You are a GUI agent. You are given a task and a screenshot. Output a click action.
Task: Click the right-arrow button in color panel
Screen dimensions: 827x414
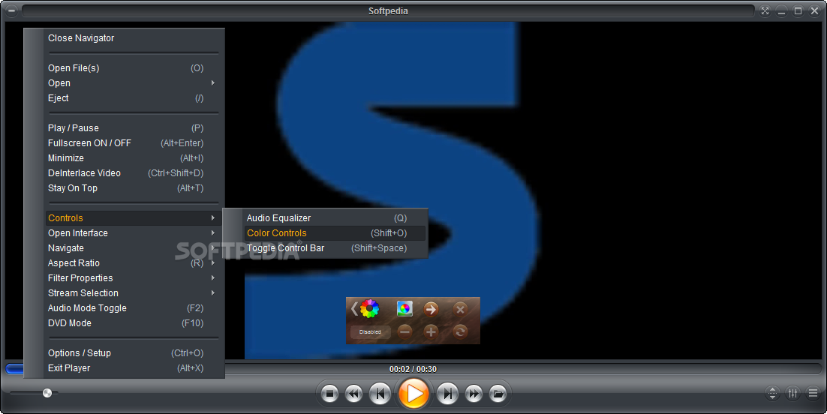(x=431, y=309)
